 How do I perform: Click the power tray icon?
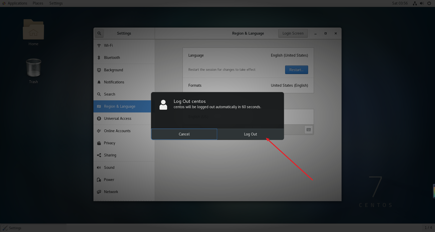429,3
